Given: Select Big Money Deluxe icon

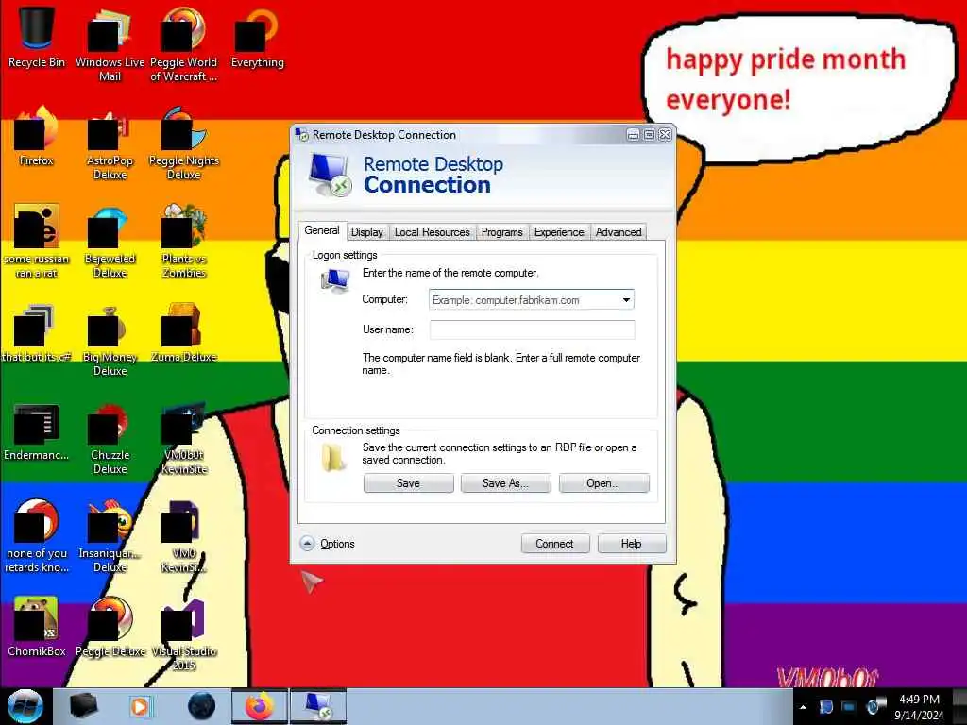Looking at the screenshot, I should tap(110, 340).
